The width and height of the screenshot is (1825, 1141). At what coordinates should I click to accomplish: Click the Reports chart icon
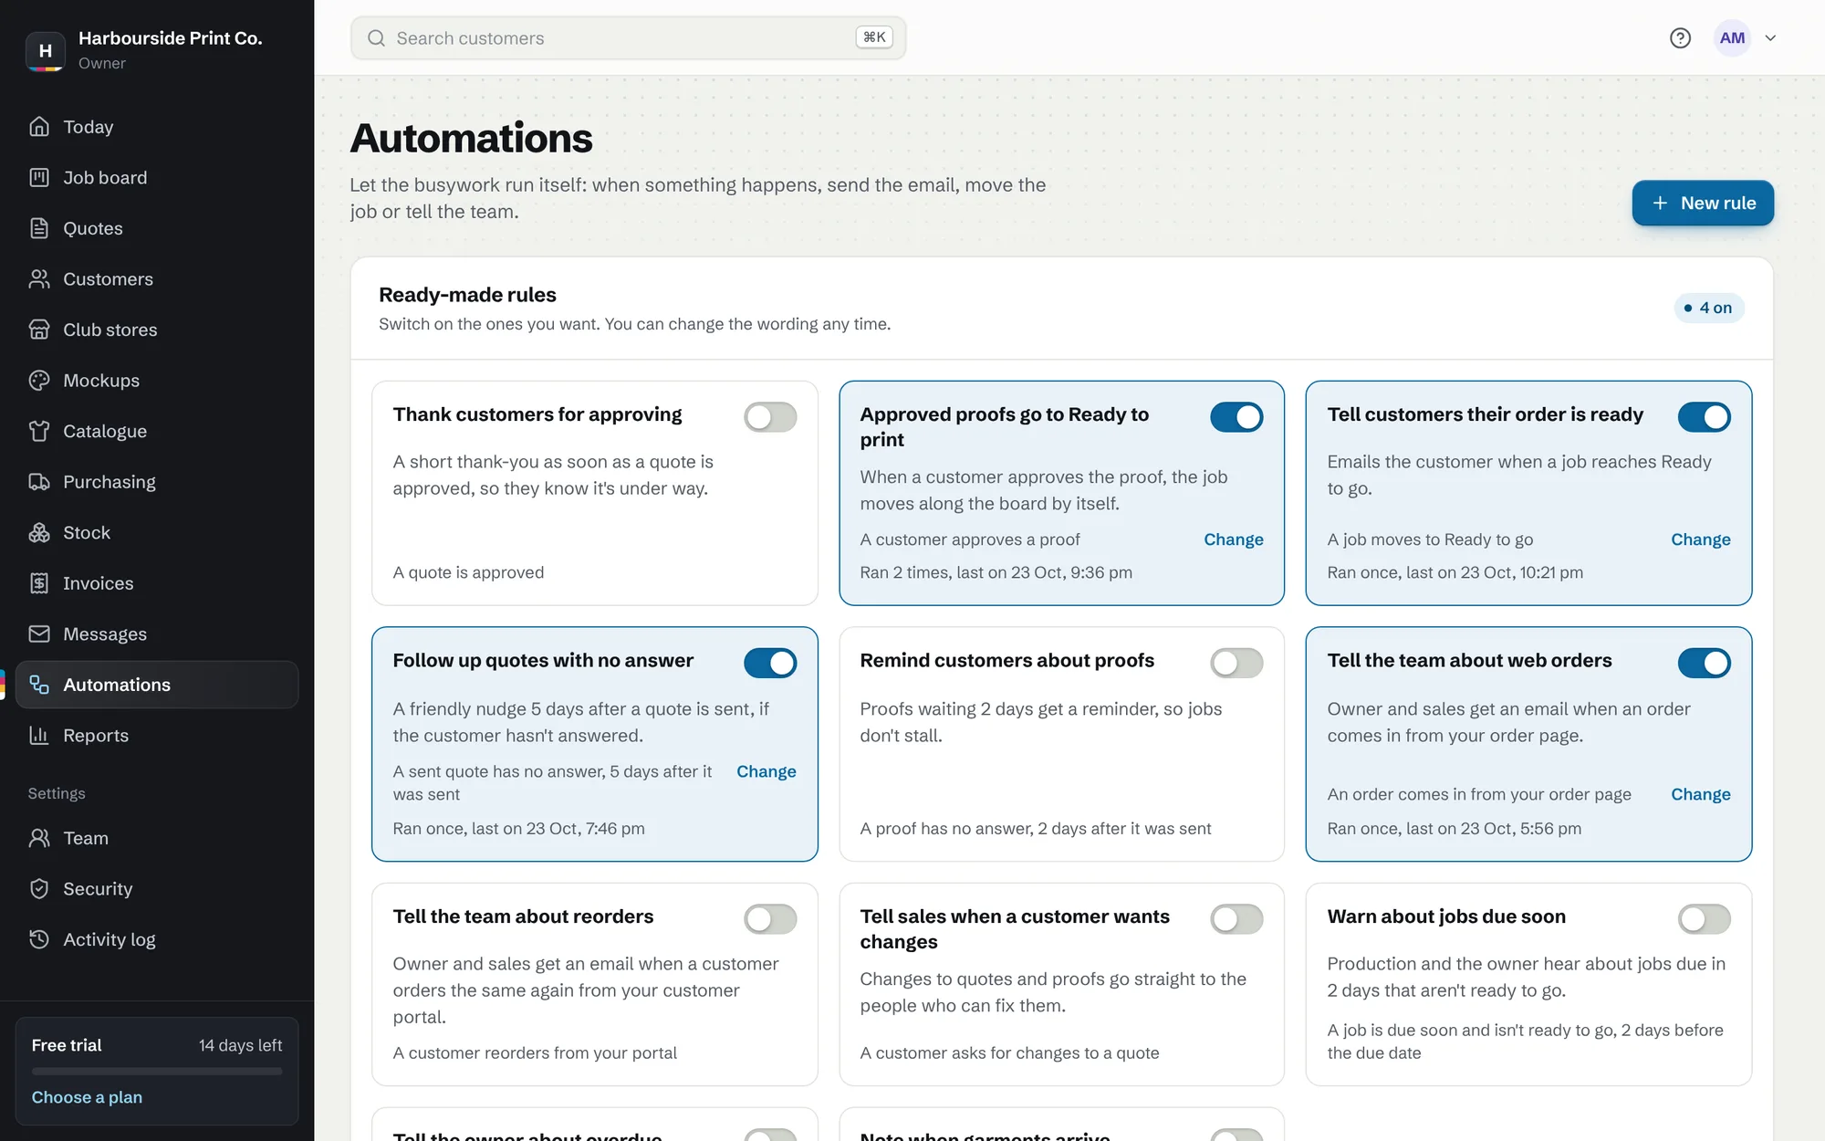39,736
